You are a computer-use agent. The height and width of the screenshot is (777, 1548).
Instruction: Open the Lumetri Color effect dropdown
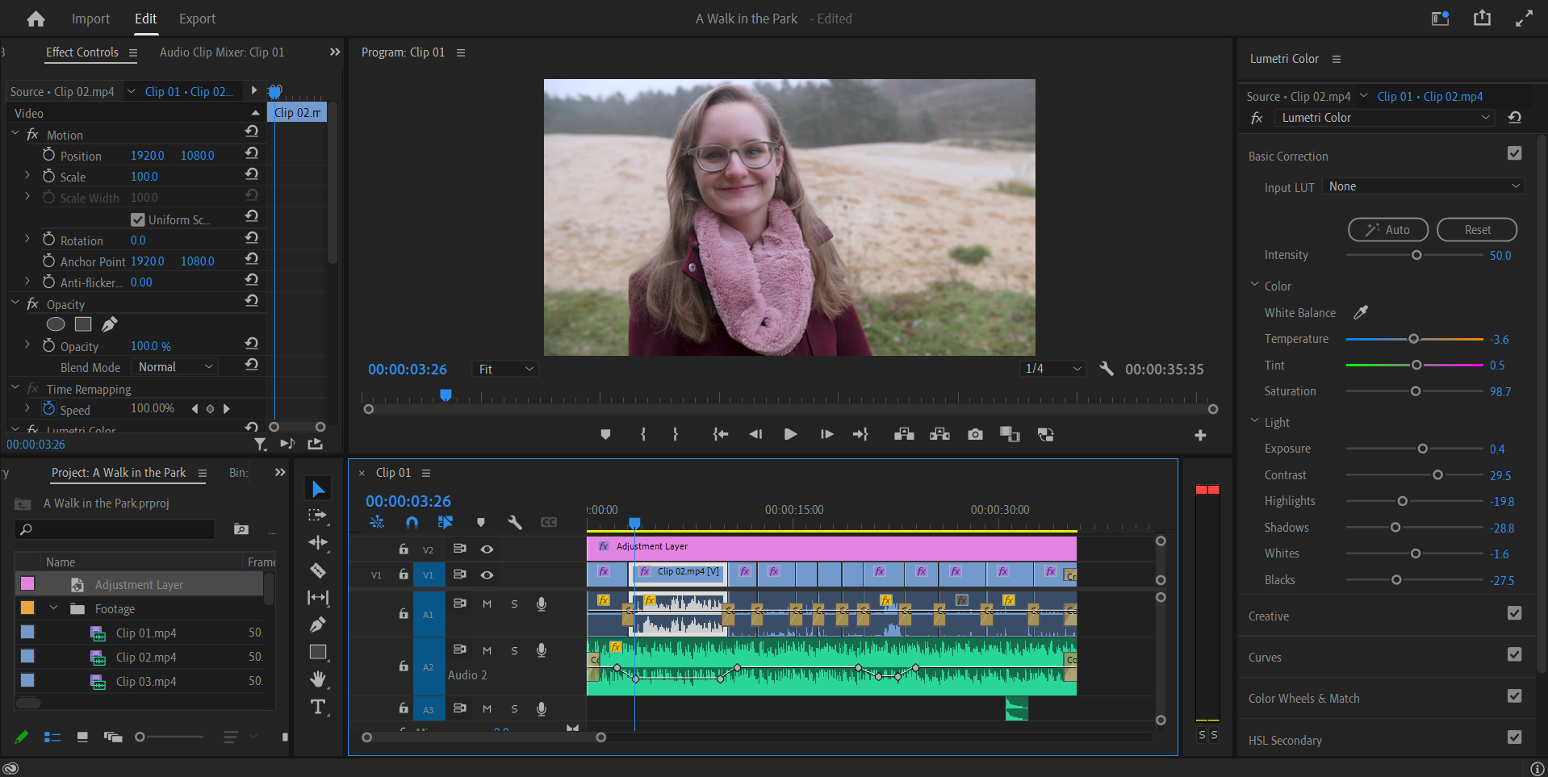[x=1385, y=118]
